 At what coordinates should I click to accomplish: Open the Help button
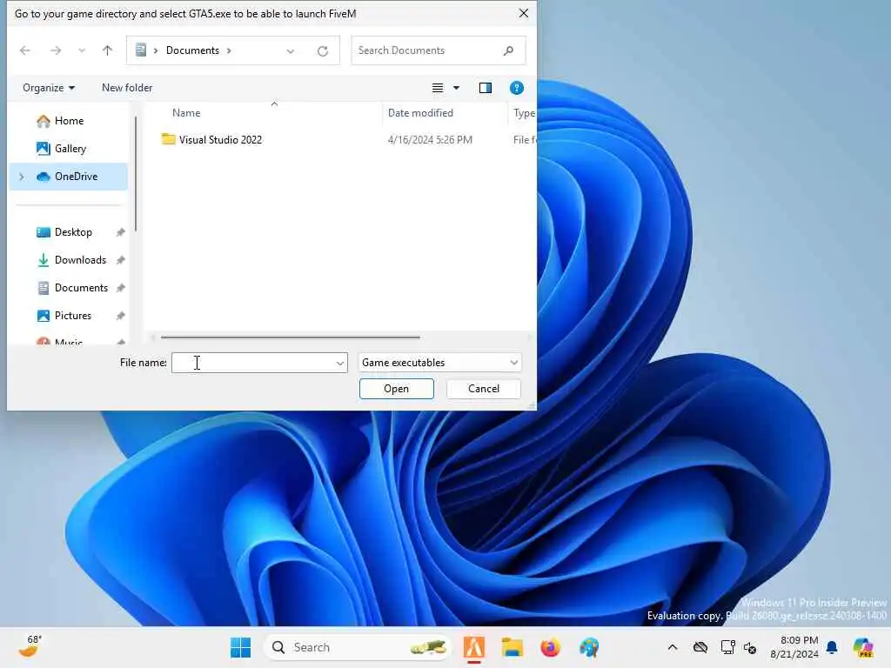pos(517,88)
